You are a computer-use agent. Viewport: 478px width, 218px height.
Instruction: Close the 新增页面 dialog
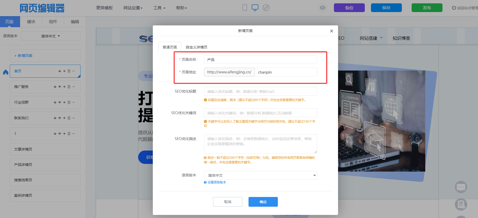coord(331,31)
